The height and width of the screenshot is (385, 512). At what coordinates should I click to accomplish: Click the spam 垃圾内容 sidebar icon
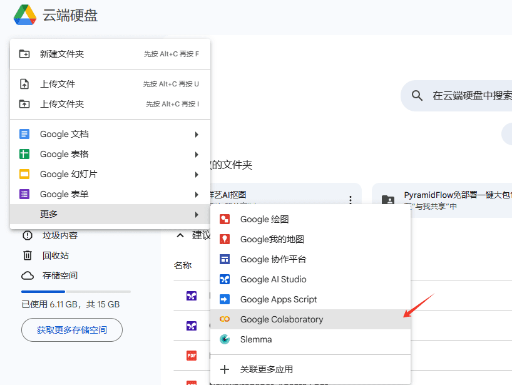[28, 235]
